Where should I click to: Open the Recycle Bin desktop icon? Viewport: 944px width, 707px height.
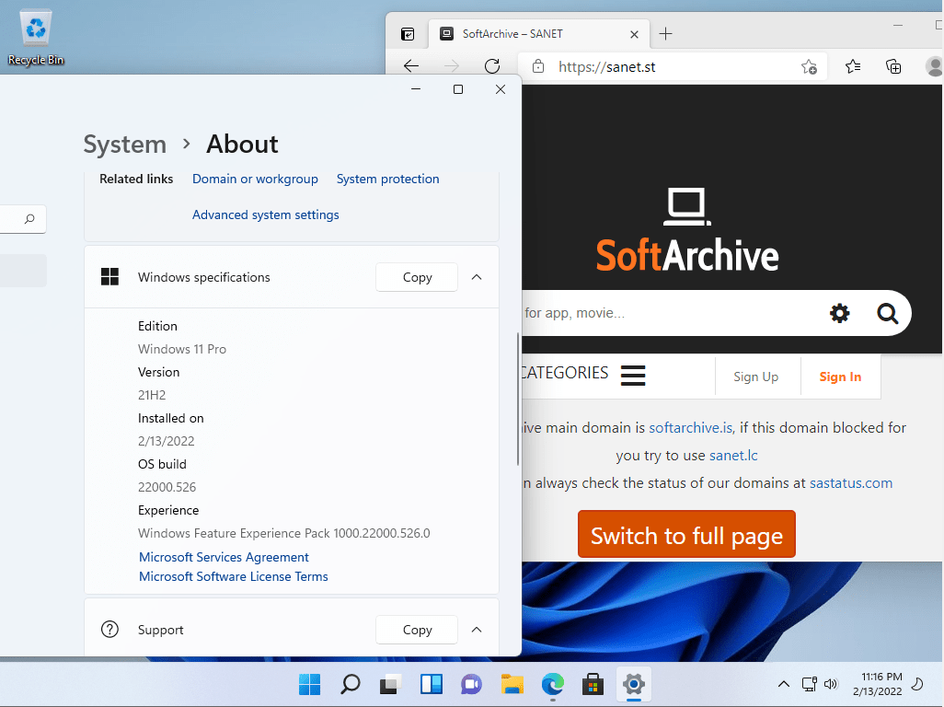(36, 38)
